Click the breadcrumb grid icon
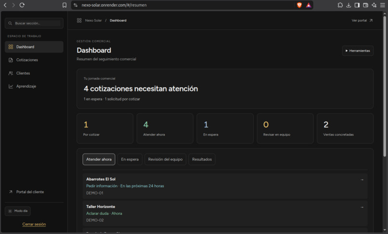 pos(79,21)
